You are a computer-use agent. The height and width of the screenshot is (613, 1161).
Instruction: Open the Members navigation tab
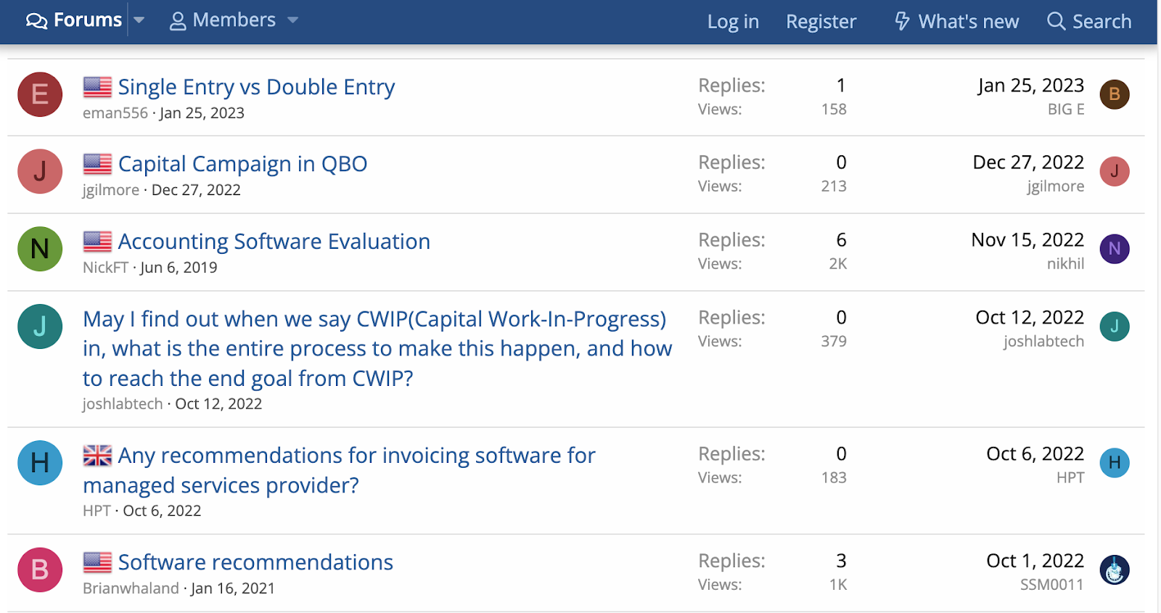coord(223,20)
